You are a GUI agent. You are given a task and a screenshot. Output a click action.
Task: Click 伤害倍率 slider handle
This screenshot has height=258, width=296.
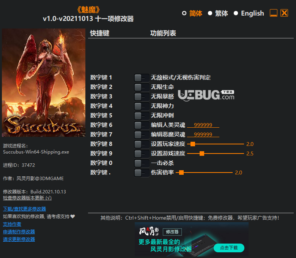[181, 173]
